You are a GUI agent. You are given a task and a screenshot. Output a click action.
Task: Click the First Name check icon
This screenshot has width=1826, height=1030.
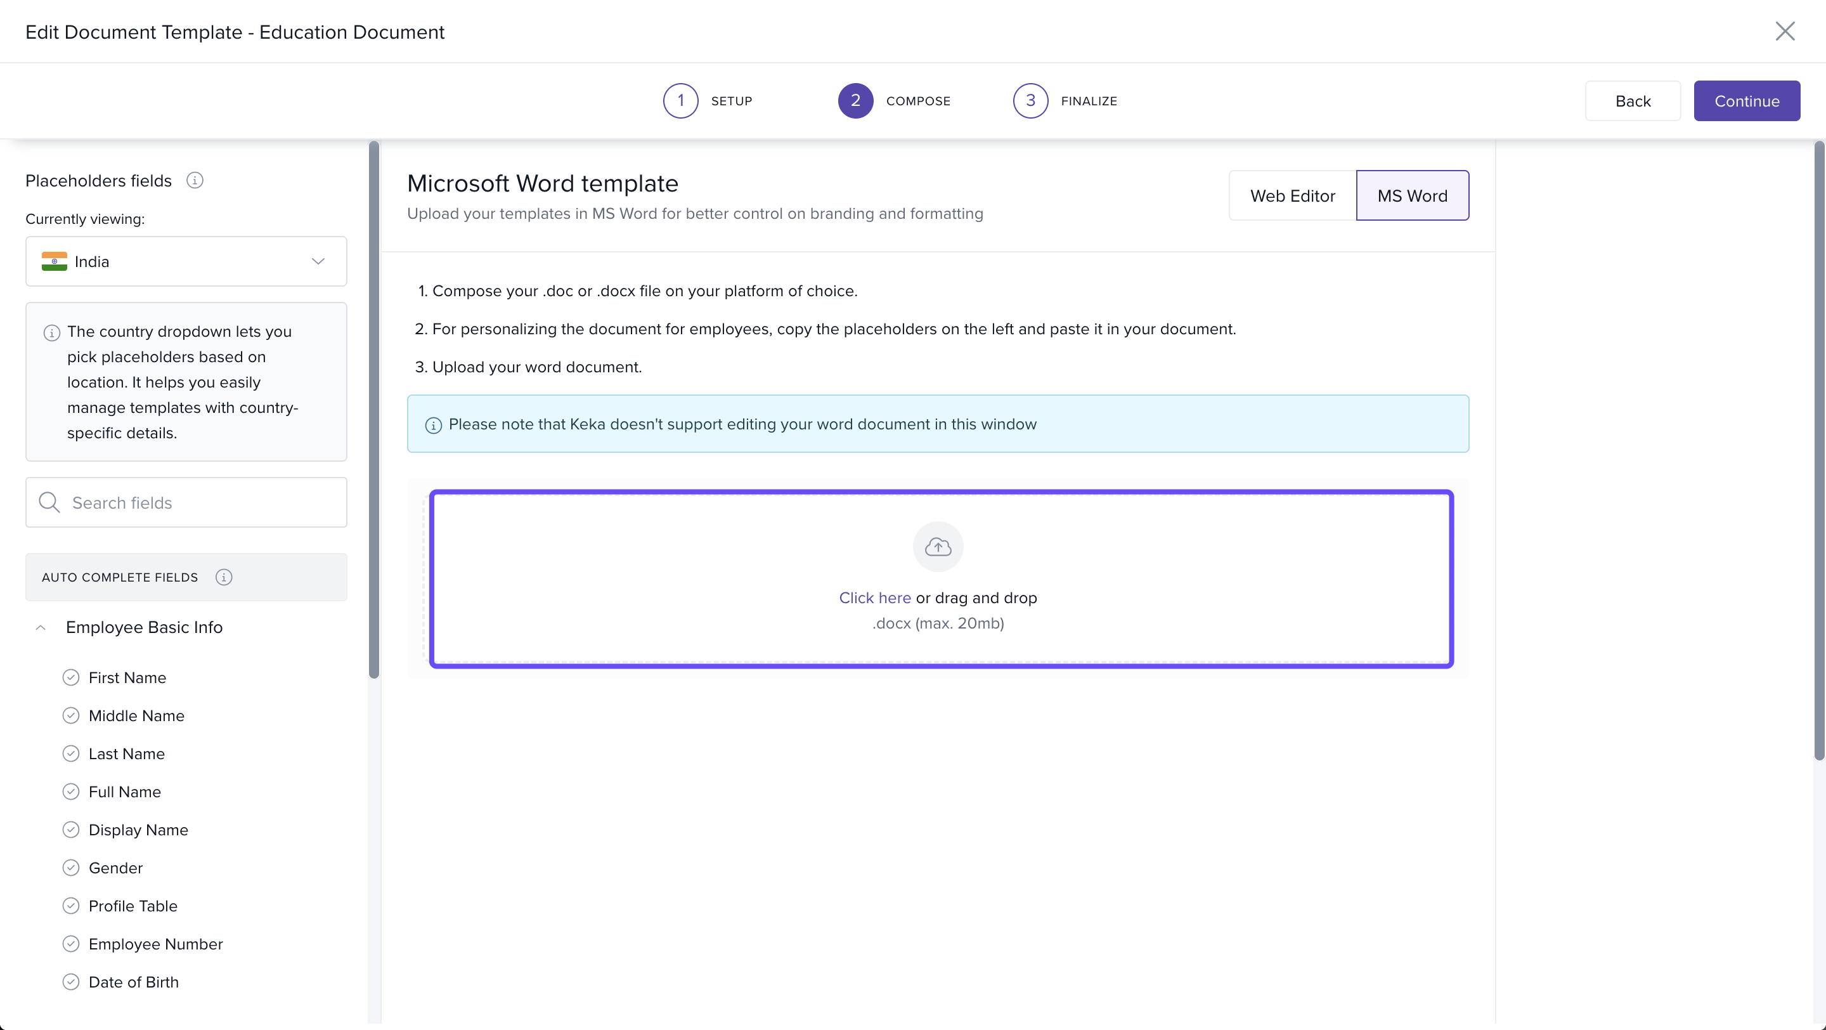tap(71, 678)
